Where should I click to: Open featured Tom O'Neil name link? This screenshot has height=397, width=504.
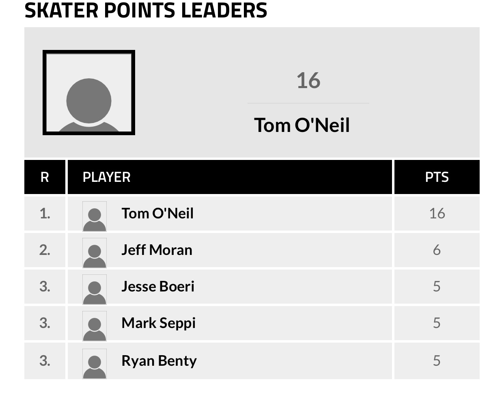point(302,125)
